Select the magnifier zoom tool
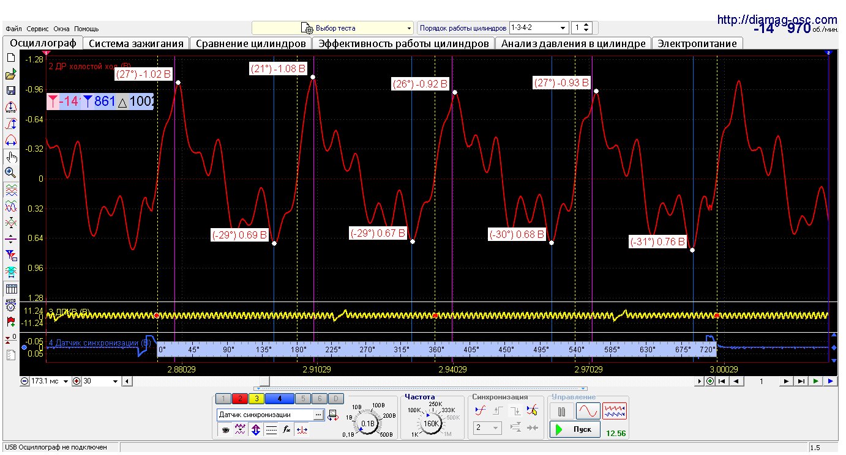Screen dimensions: 846x455 pyautogui.click(x=10, y=173)
